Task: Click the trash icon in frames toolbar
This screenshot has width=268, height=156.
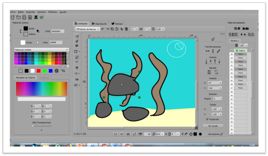Action: click(x=126, y=29)
